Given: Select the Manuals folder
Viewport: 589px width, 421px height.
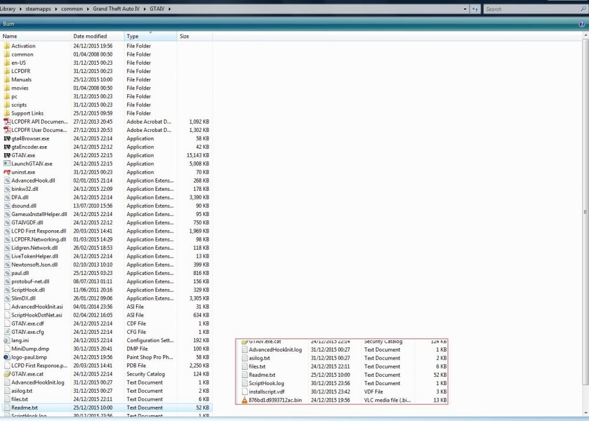Looking at the screenshot, I should [x=21, y=79].
